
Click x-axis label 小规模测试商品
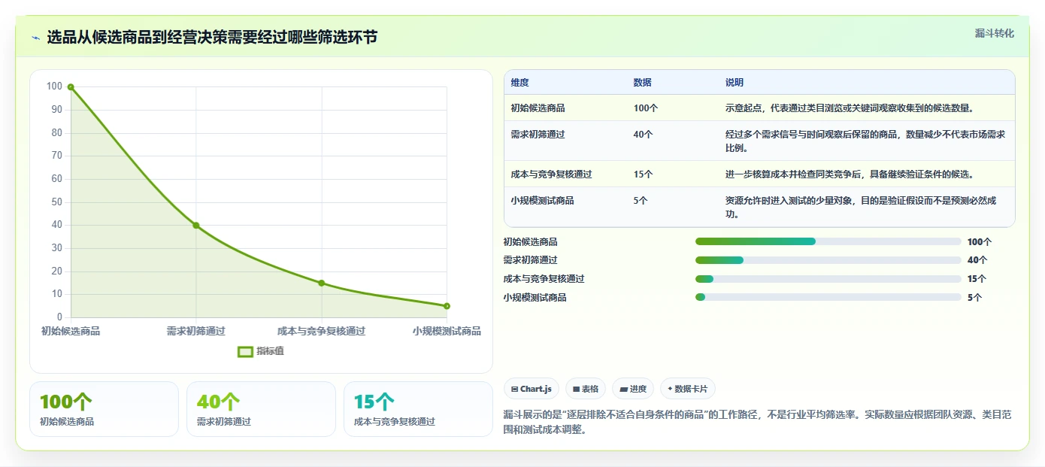click(447, 331)
